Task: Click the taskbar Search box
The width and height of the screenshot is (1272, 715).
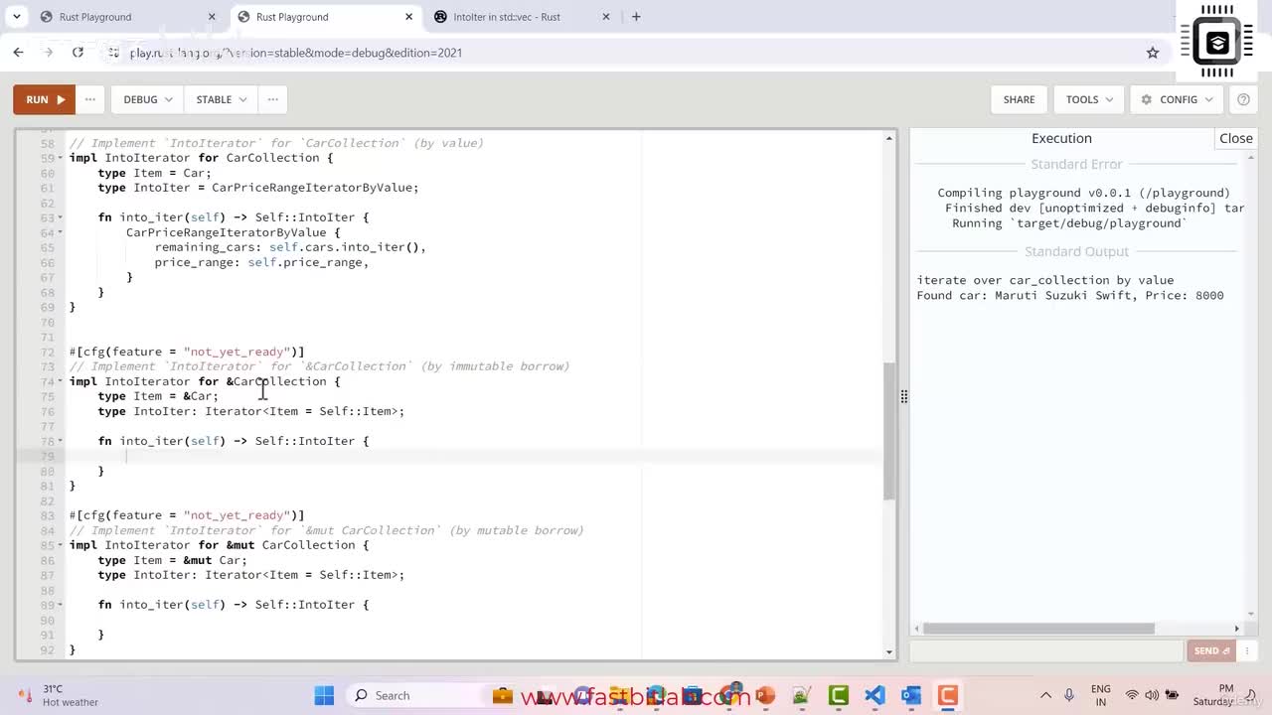Action: point(412,695)
